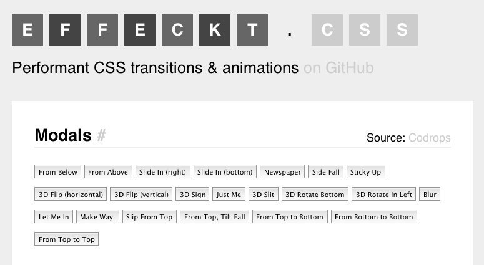Click the 'From Below' modal button

pyautogui.click(x=58, y=172)
